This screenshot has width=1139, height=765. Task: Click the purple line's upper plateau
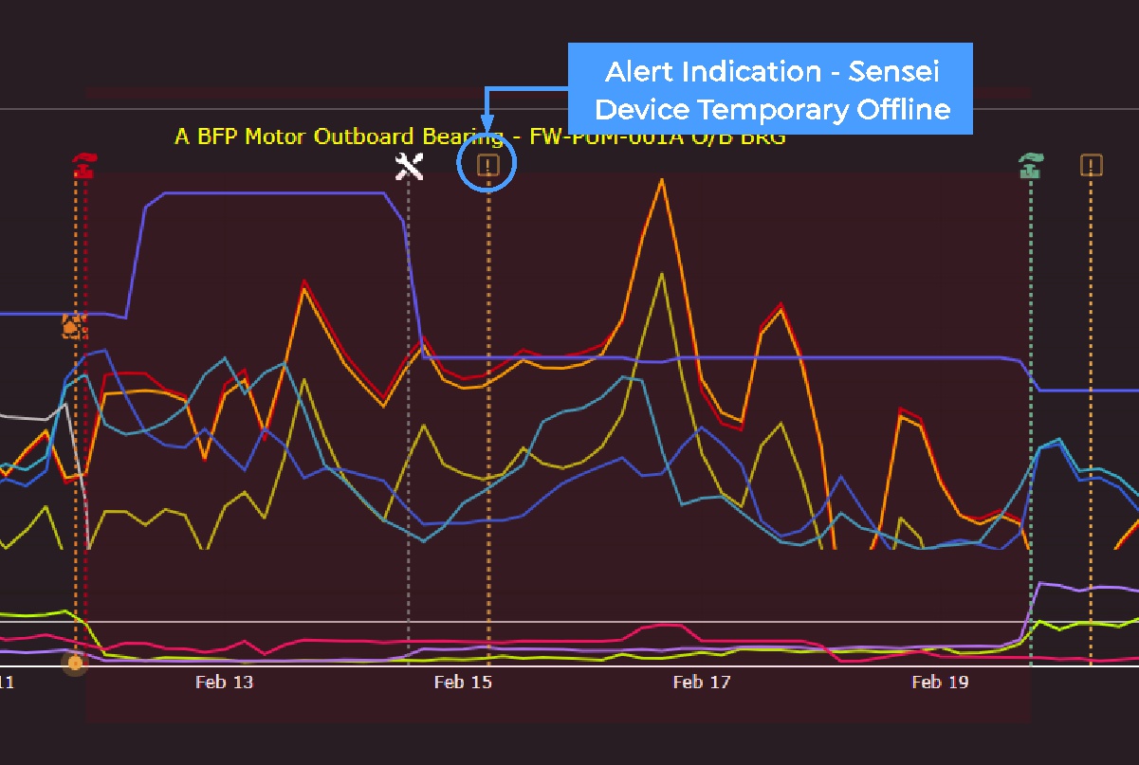[x=275, y=193]
